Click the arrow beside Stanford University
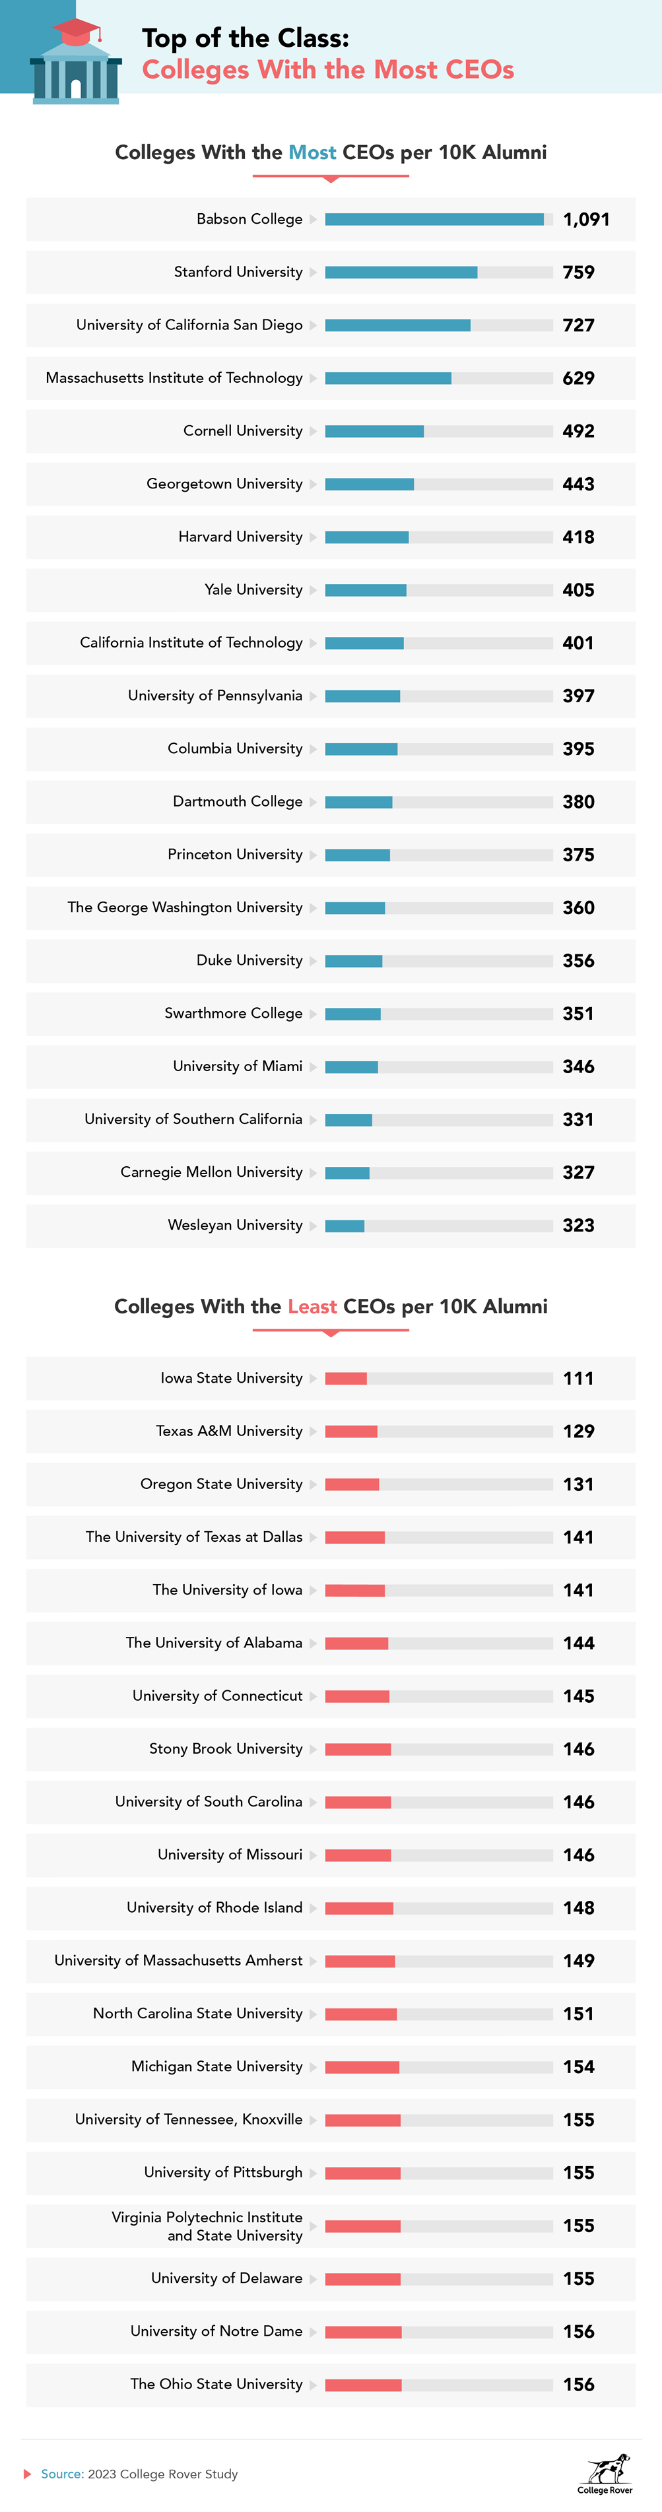Image resolution: width=662 pixels, height=2512 pixels. coord(313,272)
